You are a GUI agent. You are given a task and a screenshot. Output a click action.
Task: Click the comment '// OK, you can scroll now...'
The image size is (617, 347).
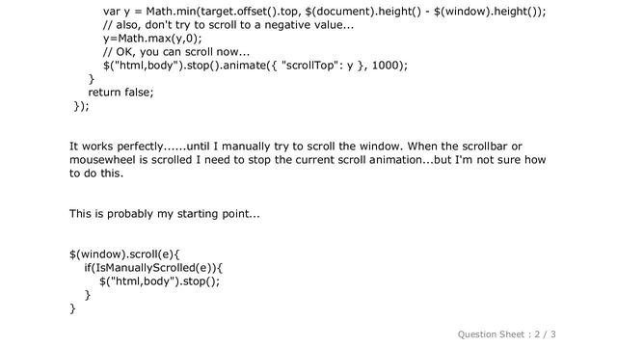[176, 52]
